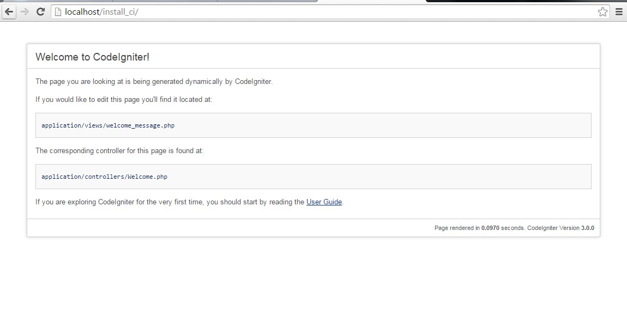Bookmark this page with the star
This screenshot has width=627, height=333.
click(602, 11)
